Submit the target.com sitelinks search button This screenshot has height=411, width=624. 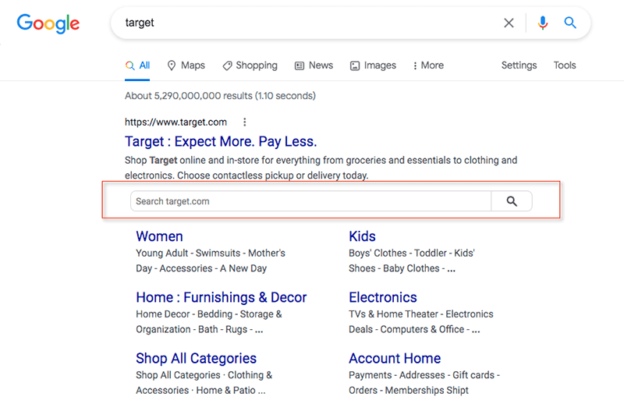pyautogui.click(x=512, y=201)
